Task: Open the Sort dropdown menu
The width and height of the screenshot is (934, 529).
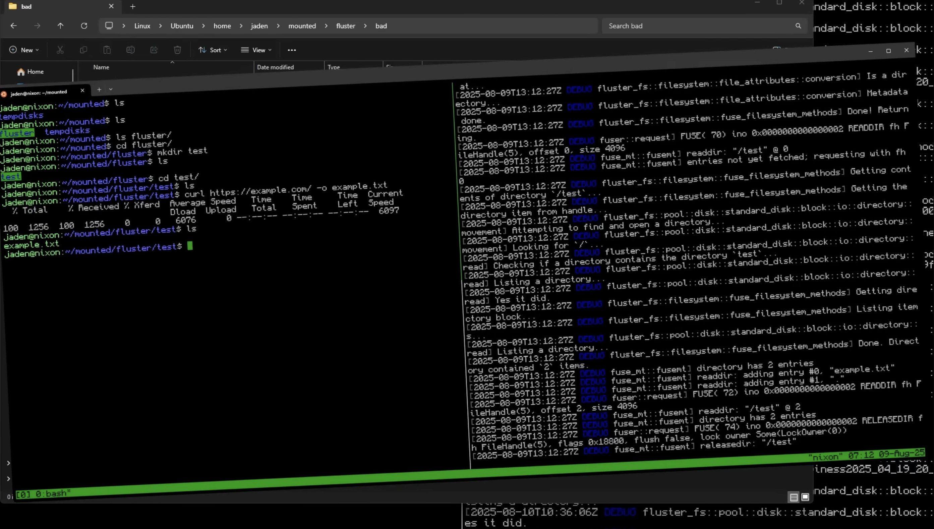Action: click(x=213, y=50)
